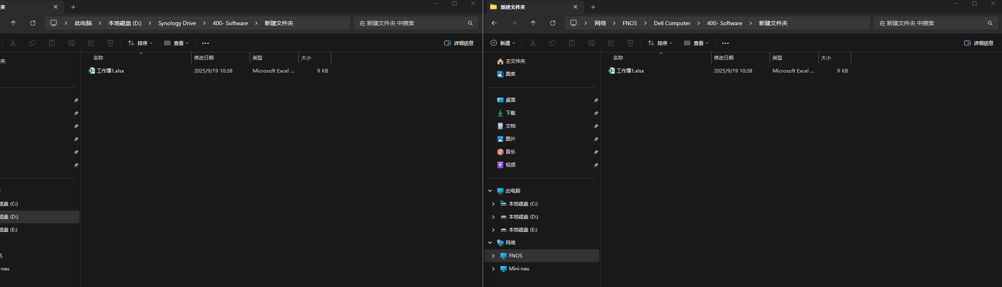Open 排序 dropdown in right window
Image resolution: width=1002 pixels, height=287 pixels.
(660, 43)
